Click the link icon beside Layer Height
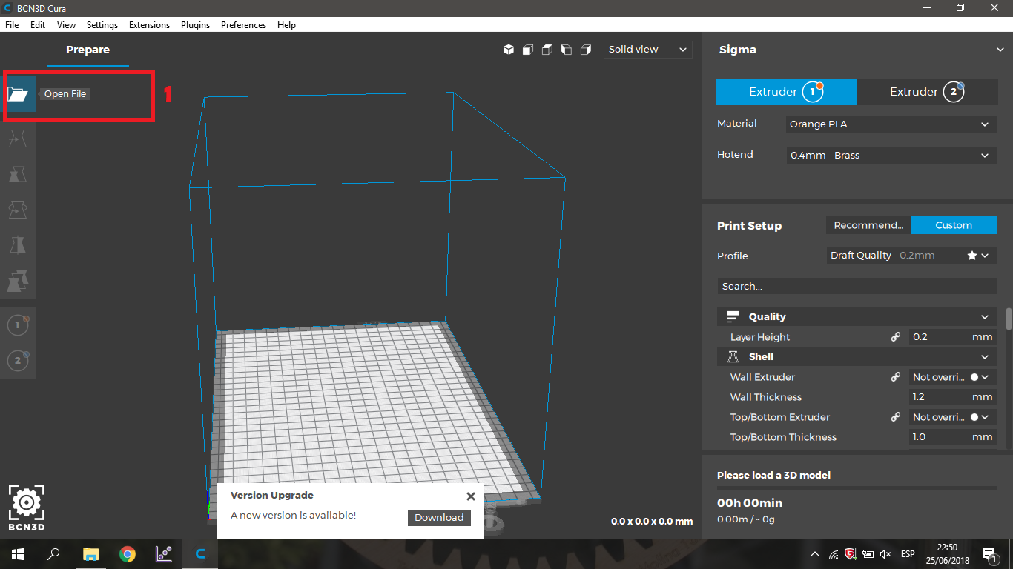This screenshot has width=1013, height=569. 895,337
